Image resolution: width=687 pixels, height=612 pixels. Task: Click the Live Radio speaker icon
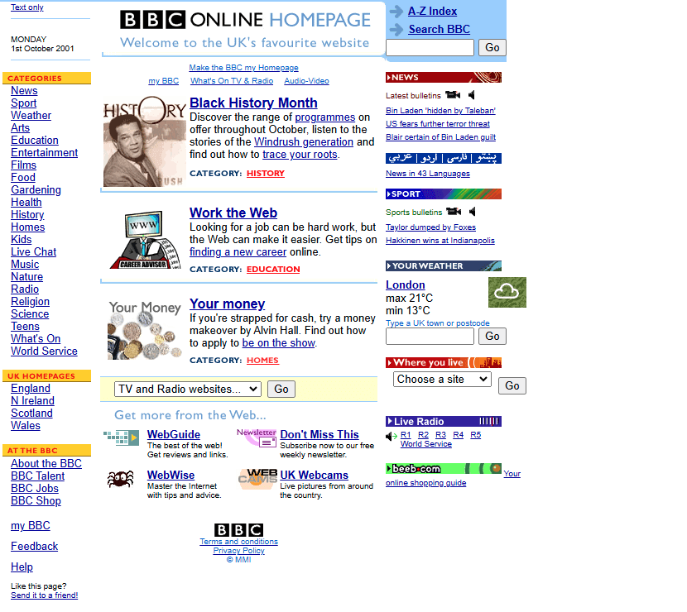(x=392, y=436)
